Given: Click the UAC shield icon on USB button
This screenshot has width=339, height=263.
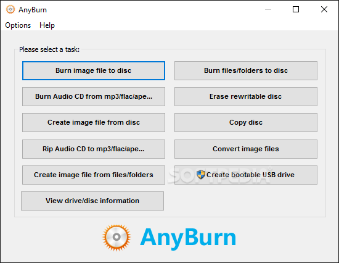Looking at the screenshot, I should click(201, 175).
